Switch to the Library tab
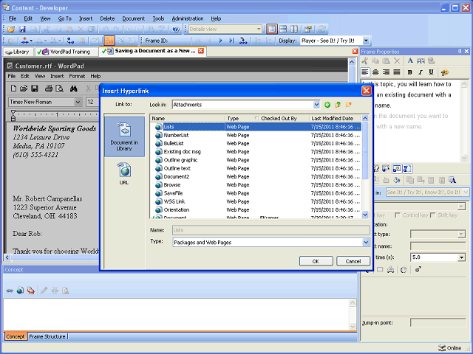473x354 pixels. pos(18,52)
